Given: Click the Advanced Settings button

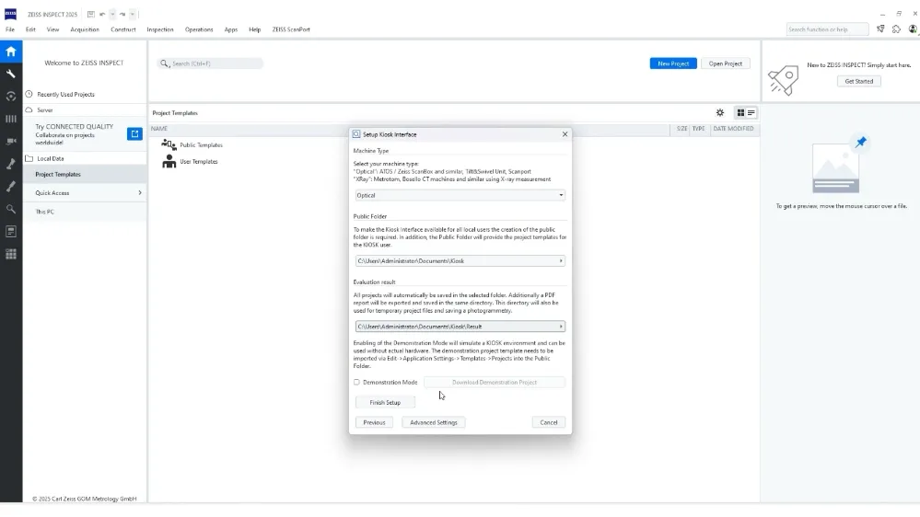Looking at the screenshot, I should [x=434, y=422].
